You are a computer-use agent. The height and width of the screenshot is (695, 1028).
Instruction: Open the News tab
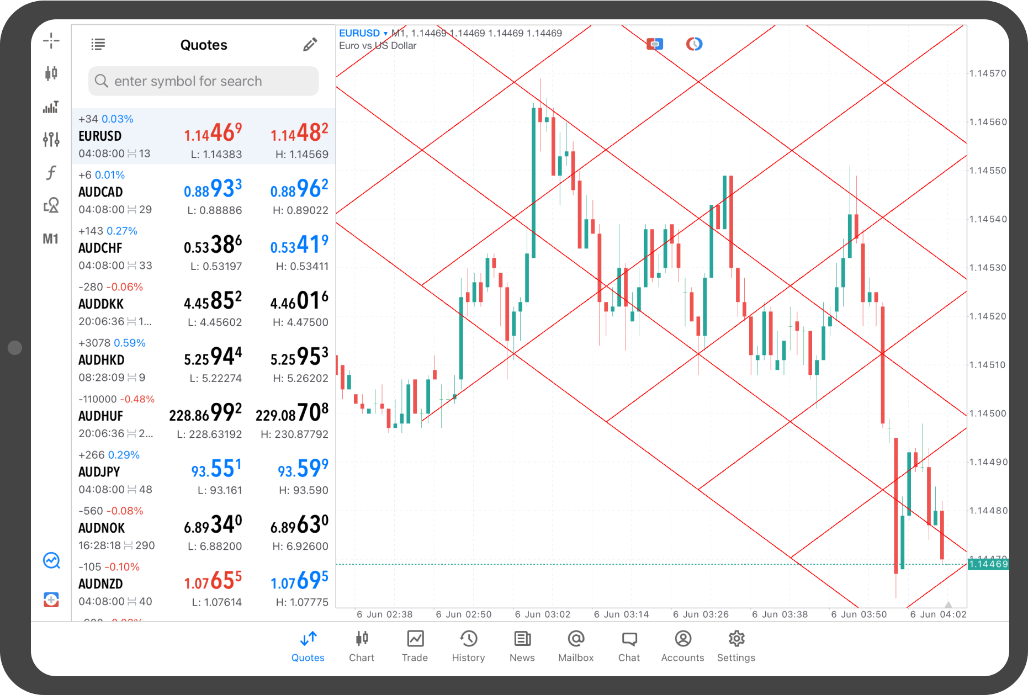click(522, 646)
